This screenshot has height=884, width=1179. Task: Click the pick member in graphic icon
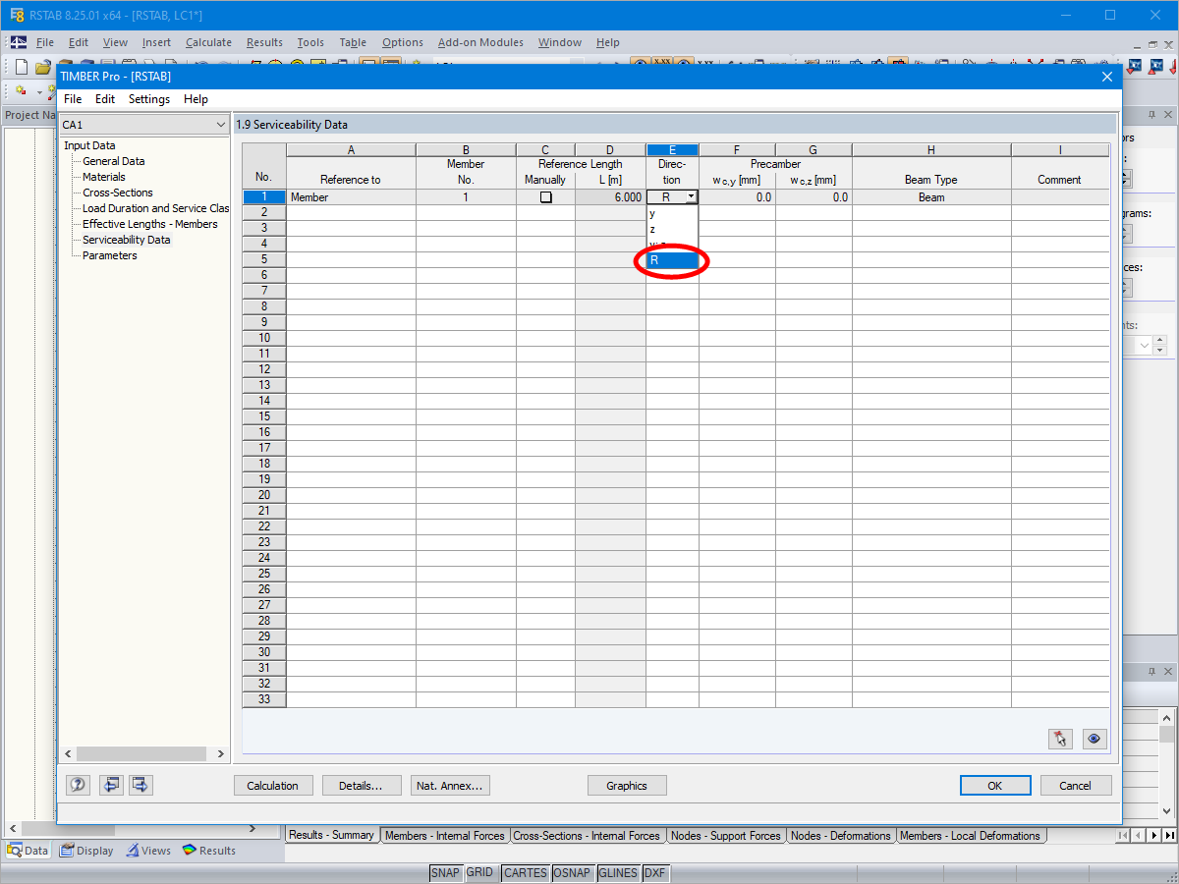point(1060,739)
